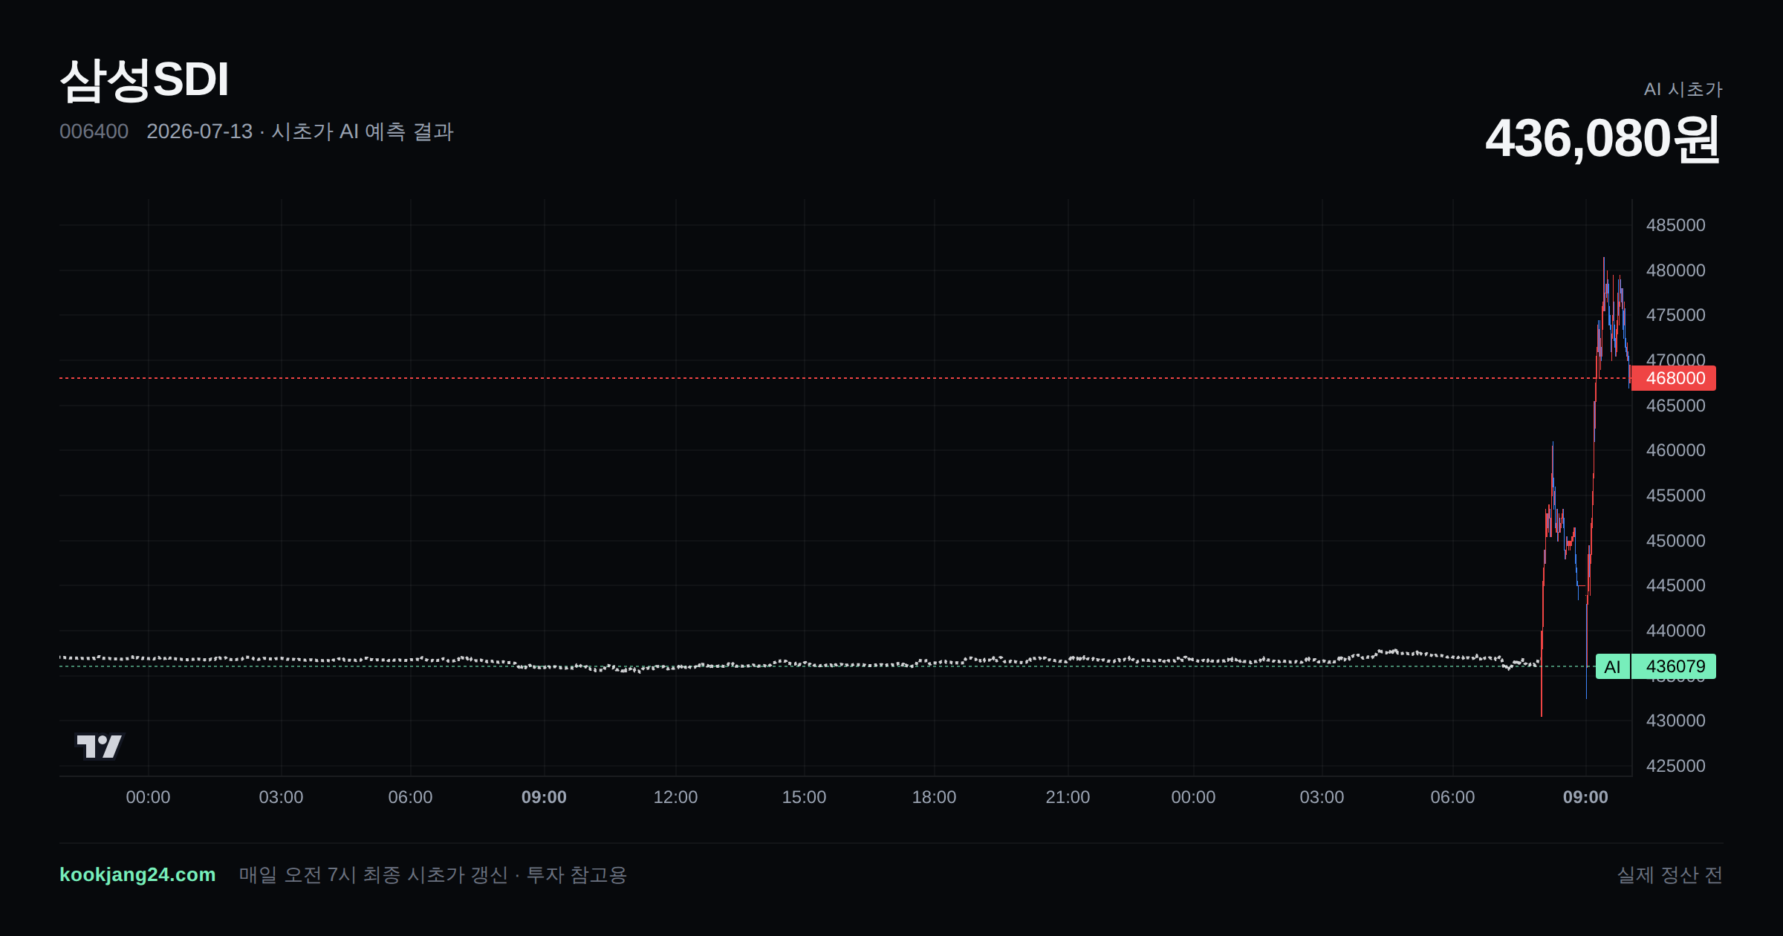Click the stock code 006400
Viewport: 1783px width, 936px height.
point(94,131)
